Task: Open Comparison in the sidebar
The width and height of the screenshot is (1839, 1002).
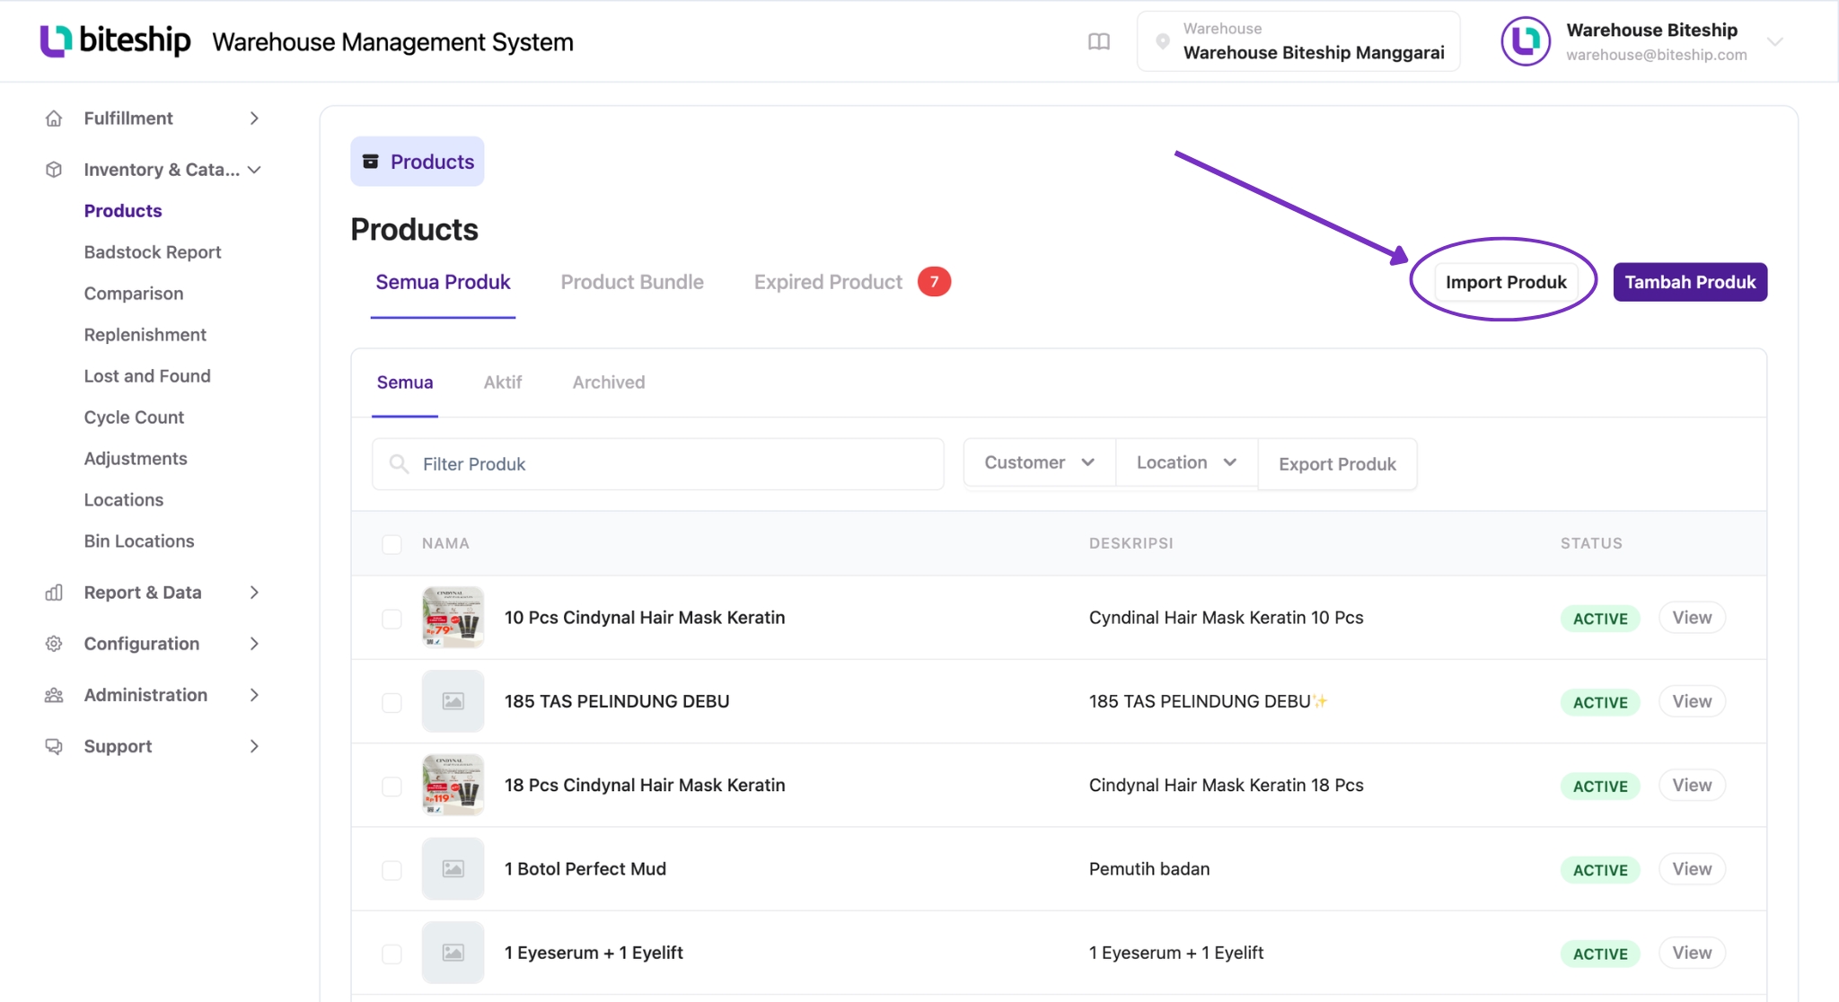Action: (x=134, y=294)
